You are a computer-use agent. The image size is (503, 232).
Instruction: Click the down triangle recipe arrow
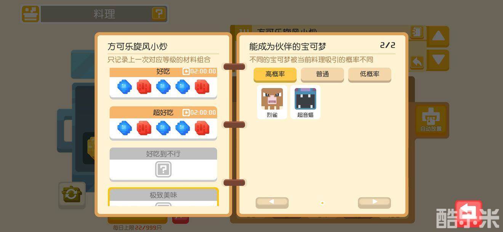pos(438,60)
